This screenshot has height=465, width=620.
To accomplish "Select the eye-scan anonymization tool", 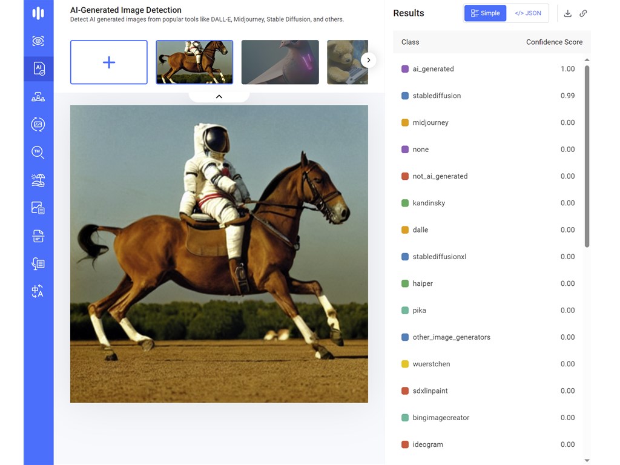I will 38,41.
